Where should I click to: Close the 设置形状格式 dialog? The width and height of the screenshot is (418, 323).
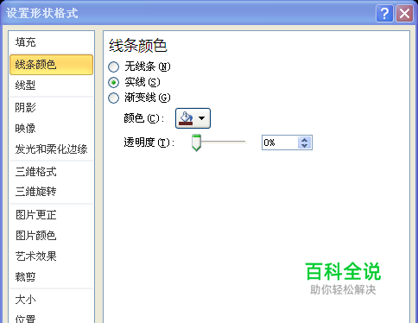[404, 13]
